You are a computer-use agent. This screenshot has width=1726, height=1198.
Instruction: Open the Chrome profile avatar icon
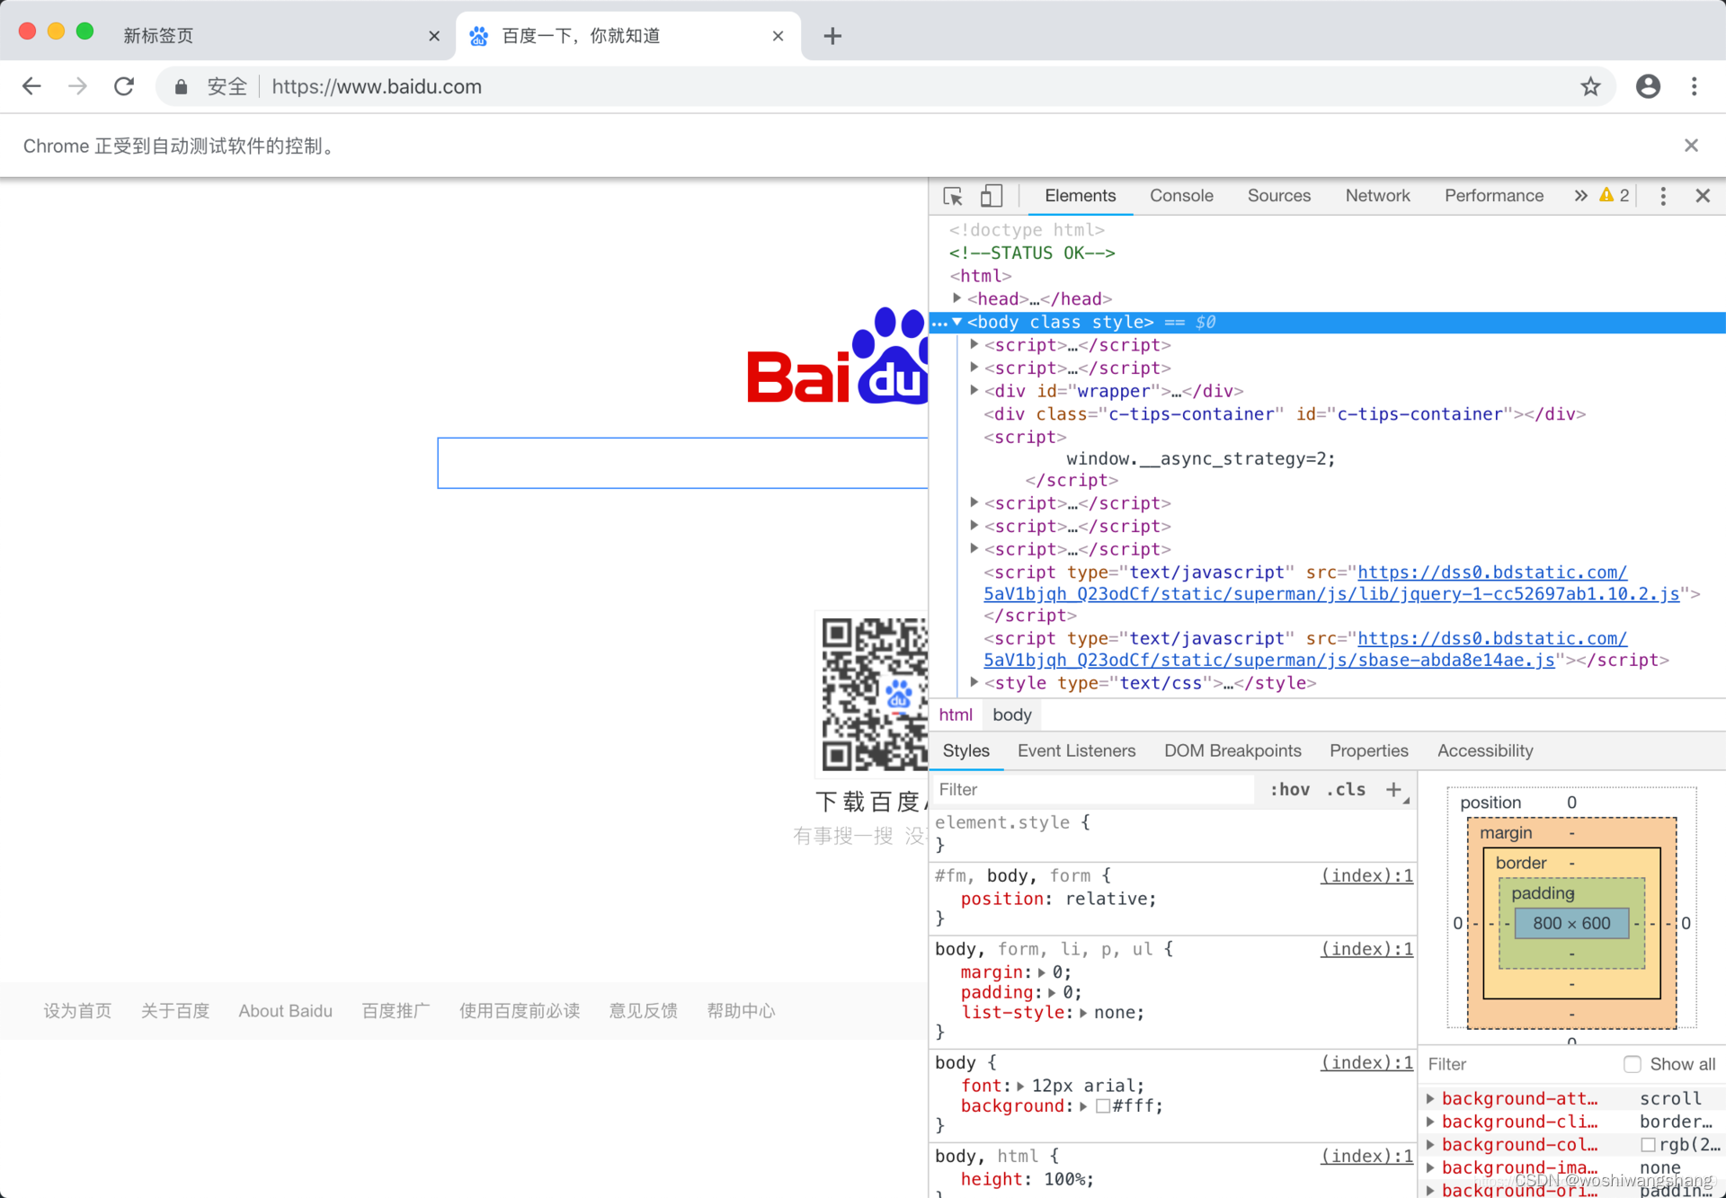(x=1648, y=86)
